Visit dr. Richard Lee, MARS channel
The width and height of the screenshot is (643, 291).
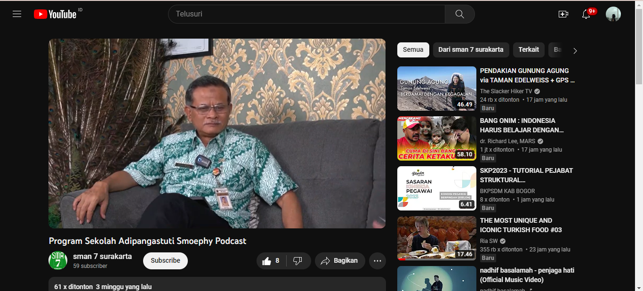(508, 141)
